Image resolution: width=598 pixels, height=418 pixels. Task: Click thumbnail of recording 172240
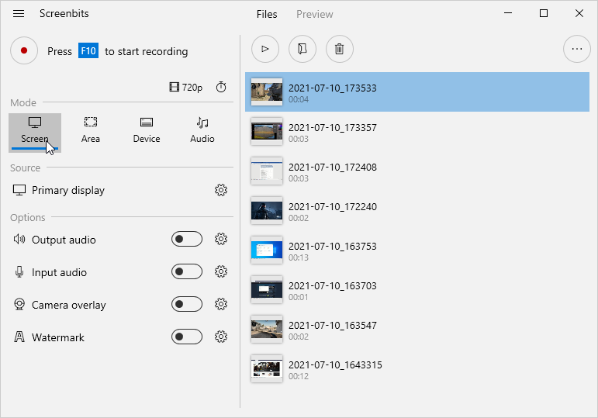tap(267, 211)
